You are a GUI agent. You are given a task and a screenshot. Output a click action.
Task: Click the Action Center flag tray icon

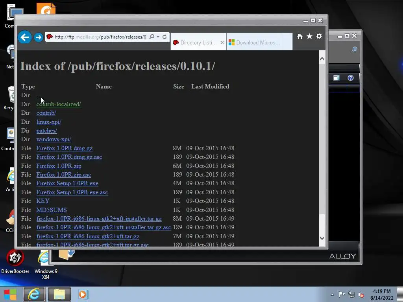[342, 295]
